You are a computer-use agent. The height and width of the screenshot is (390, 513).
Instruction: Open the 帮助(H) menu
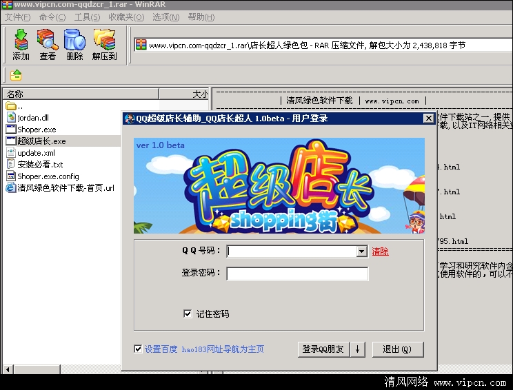(201, 17)
